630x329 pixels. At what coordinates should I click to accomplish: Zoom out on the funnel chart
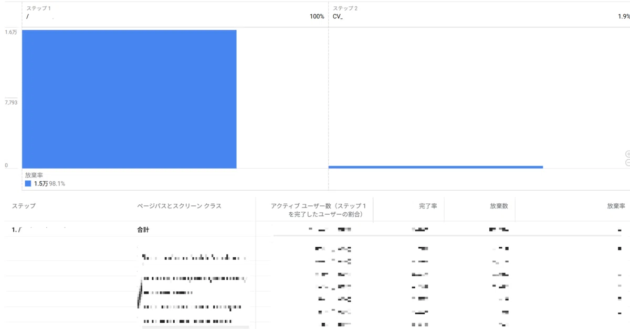[x=628, y=163]
